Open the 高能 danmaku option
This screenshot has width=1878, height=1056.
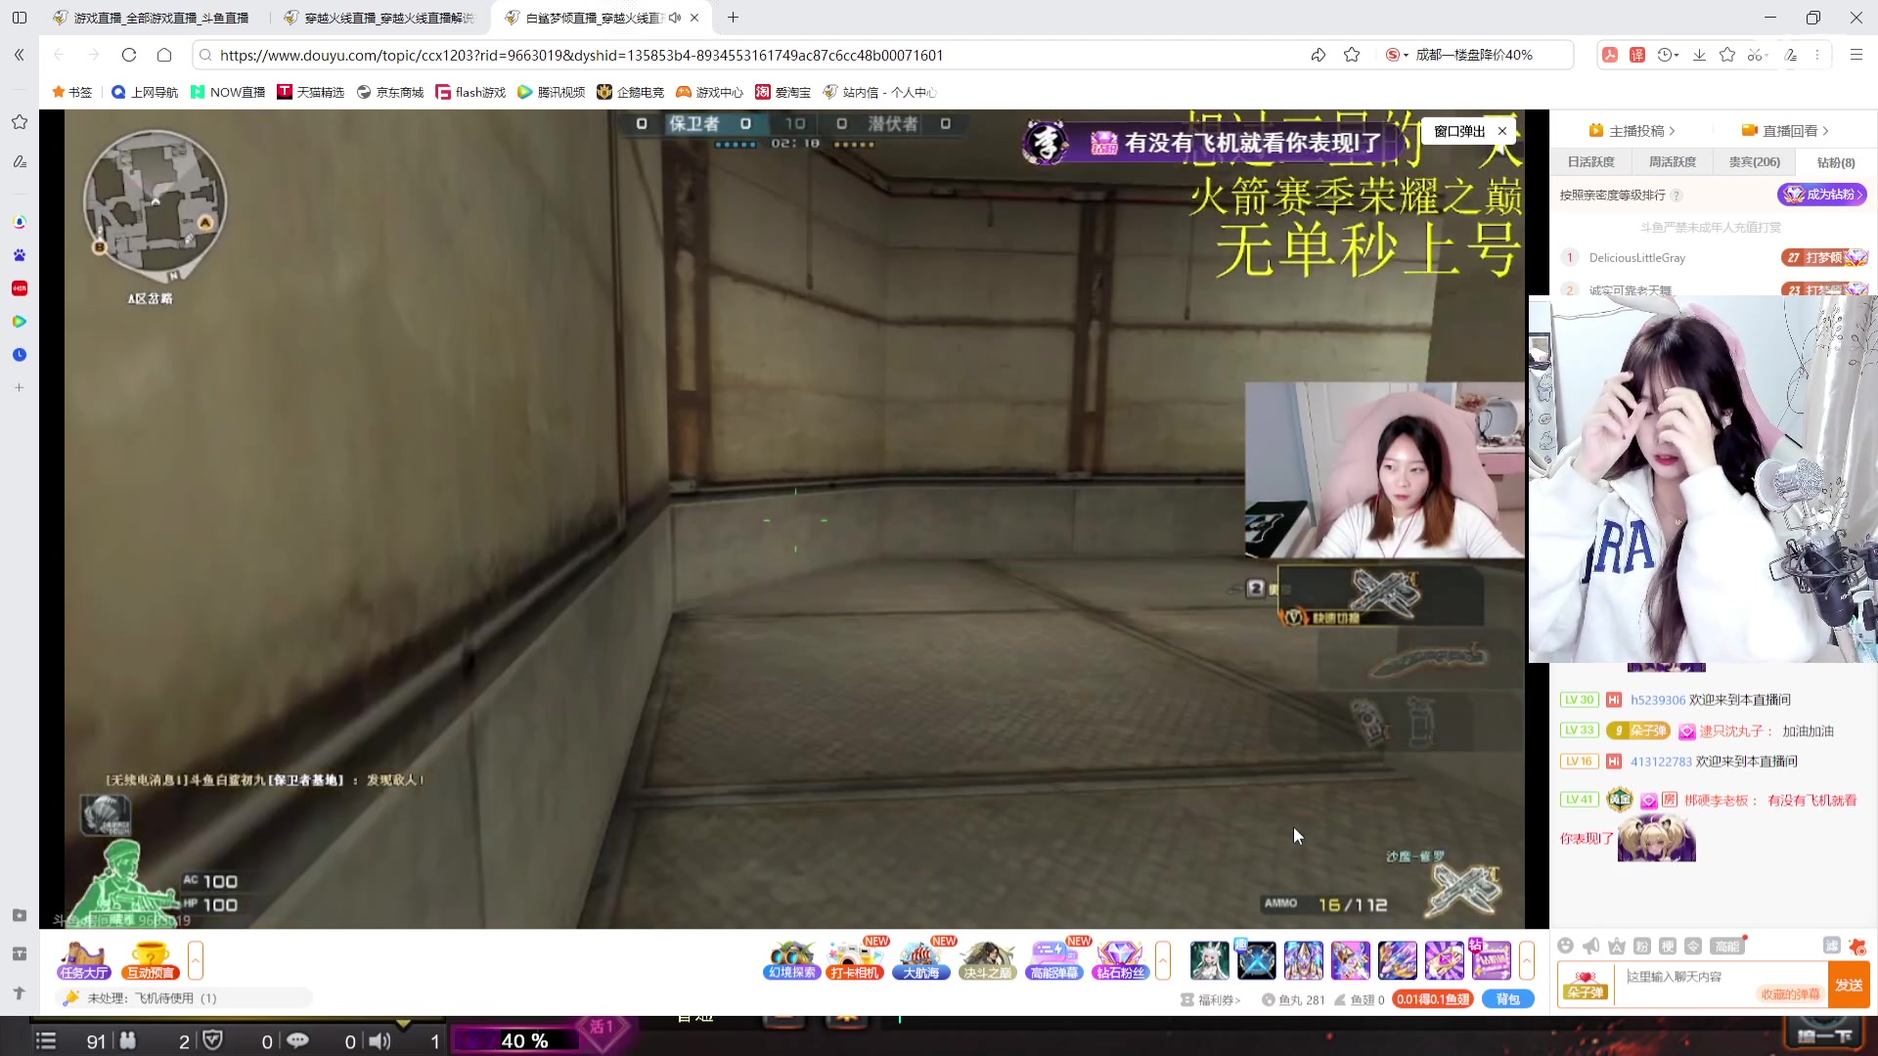(x=1727, y=946)
